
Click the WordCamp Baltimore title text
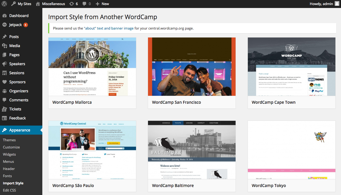pyautogui.click(x=173, y=185)
